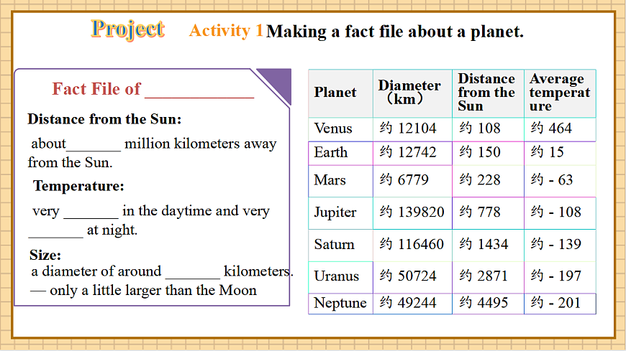
Task: Click the Mars planet cell
Action: click(340, 180)
